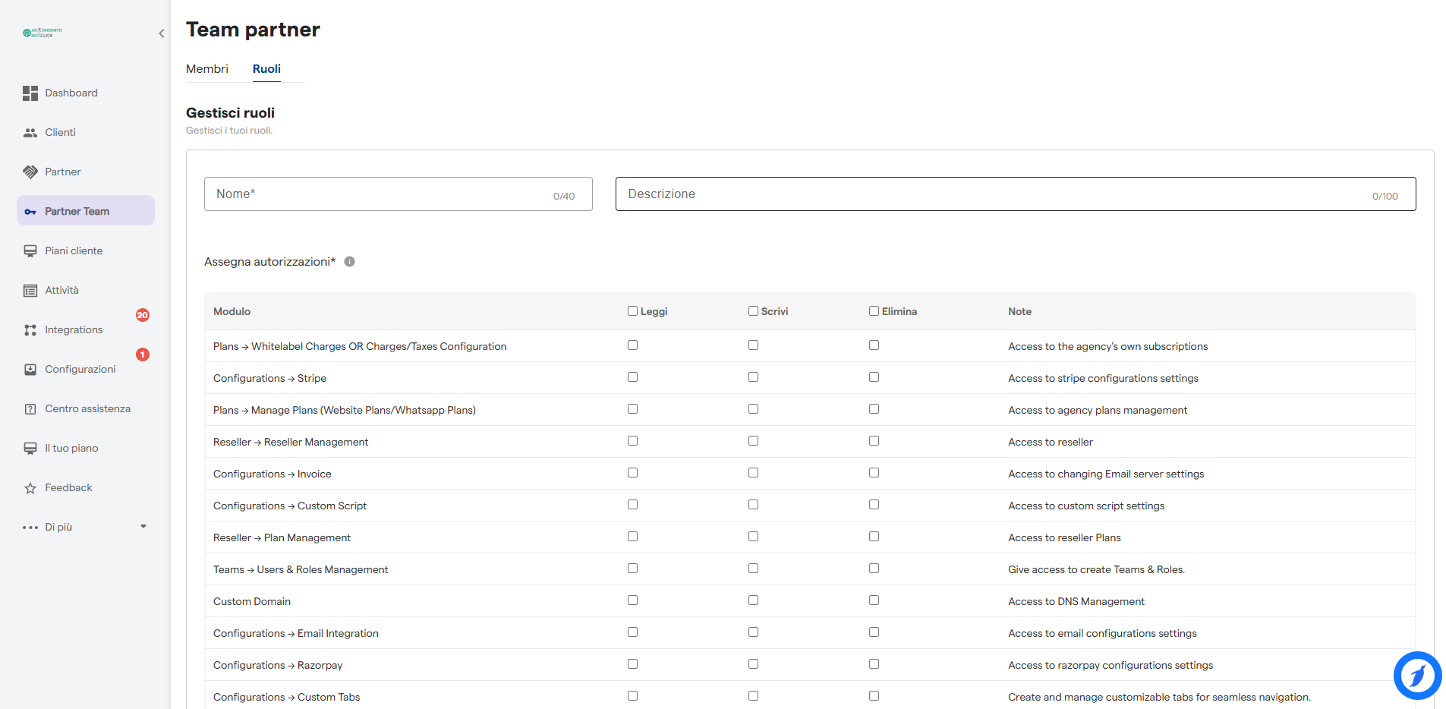Collapse the sidebar with the chevron
The image size is (1446, 709).
161,33
